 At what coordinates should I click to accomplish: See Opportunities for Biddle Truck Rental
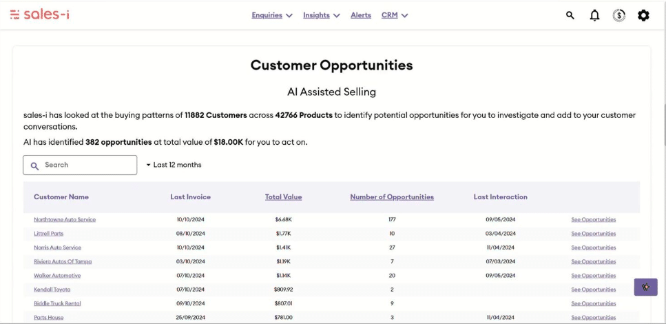click(594, 303)
